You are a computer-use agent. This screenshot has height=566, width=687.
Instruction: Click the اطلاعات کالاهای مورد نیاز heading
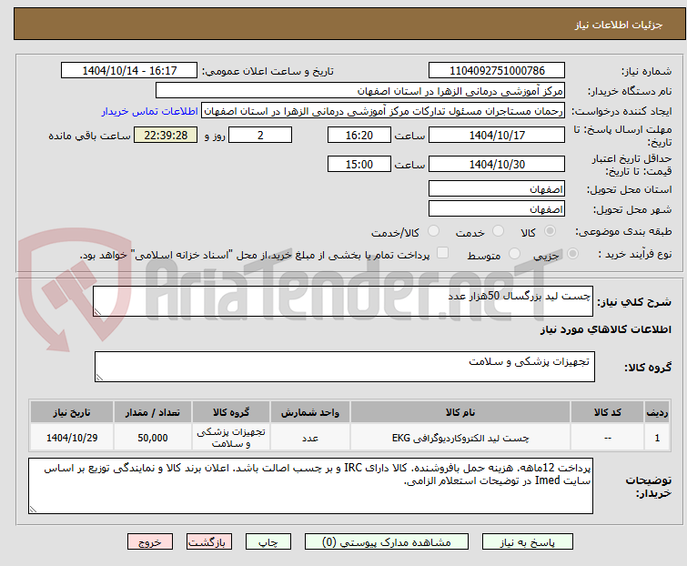point(605,329)
